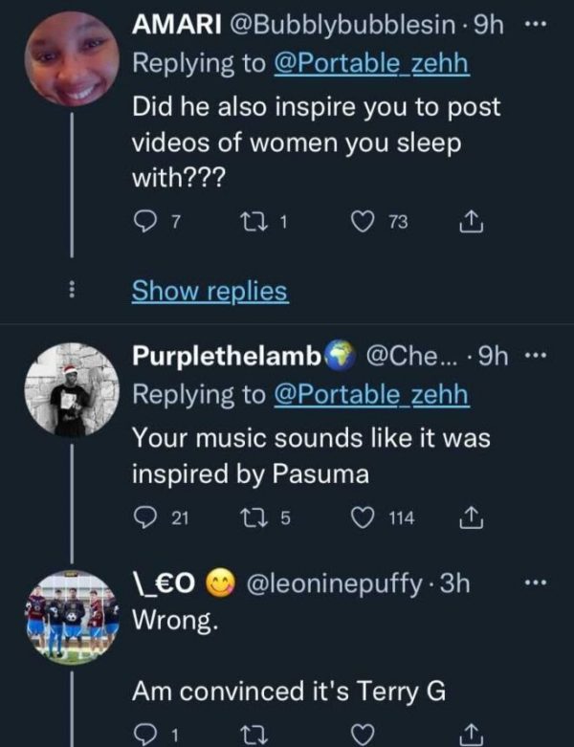Screen dimensions: 574x747
Task: Share AMARI's tweet
Action: point(469,223)
